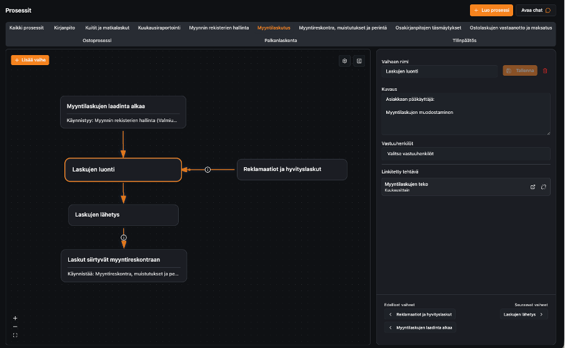Viewport: 565px width, 348px height.
Task: Switch to the Kirjanpito tab
Action: [65, 28]
